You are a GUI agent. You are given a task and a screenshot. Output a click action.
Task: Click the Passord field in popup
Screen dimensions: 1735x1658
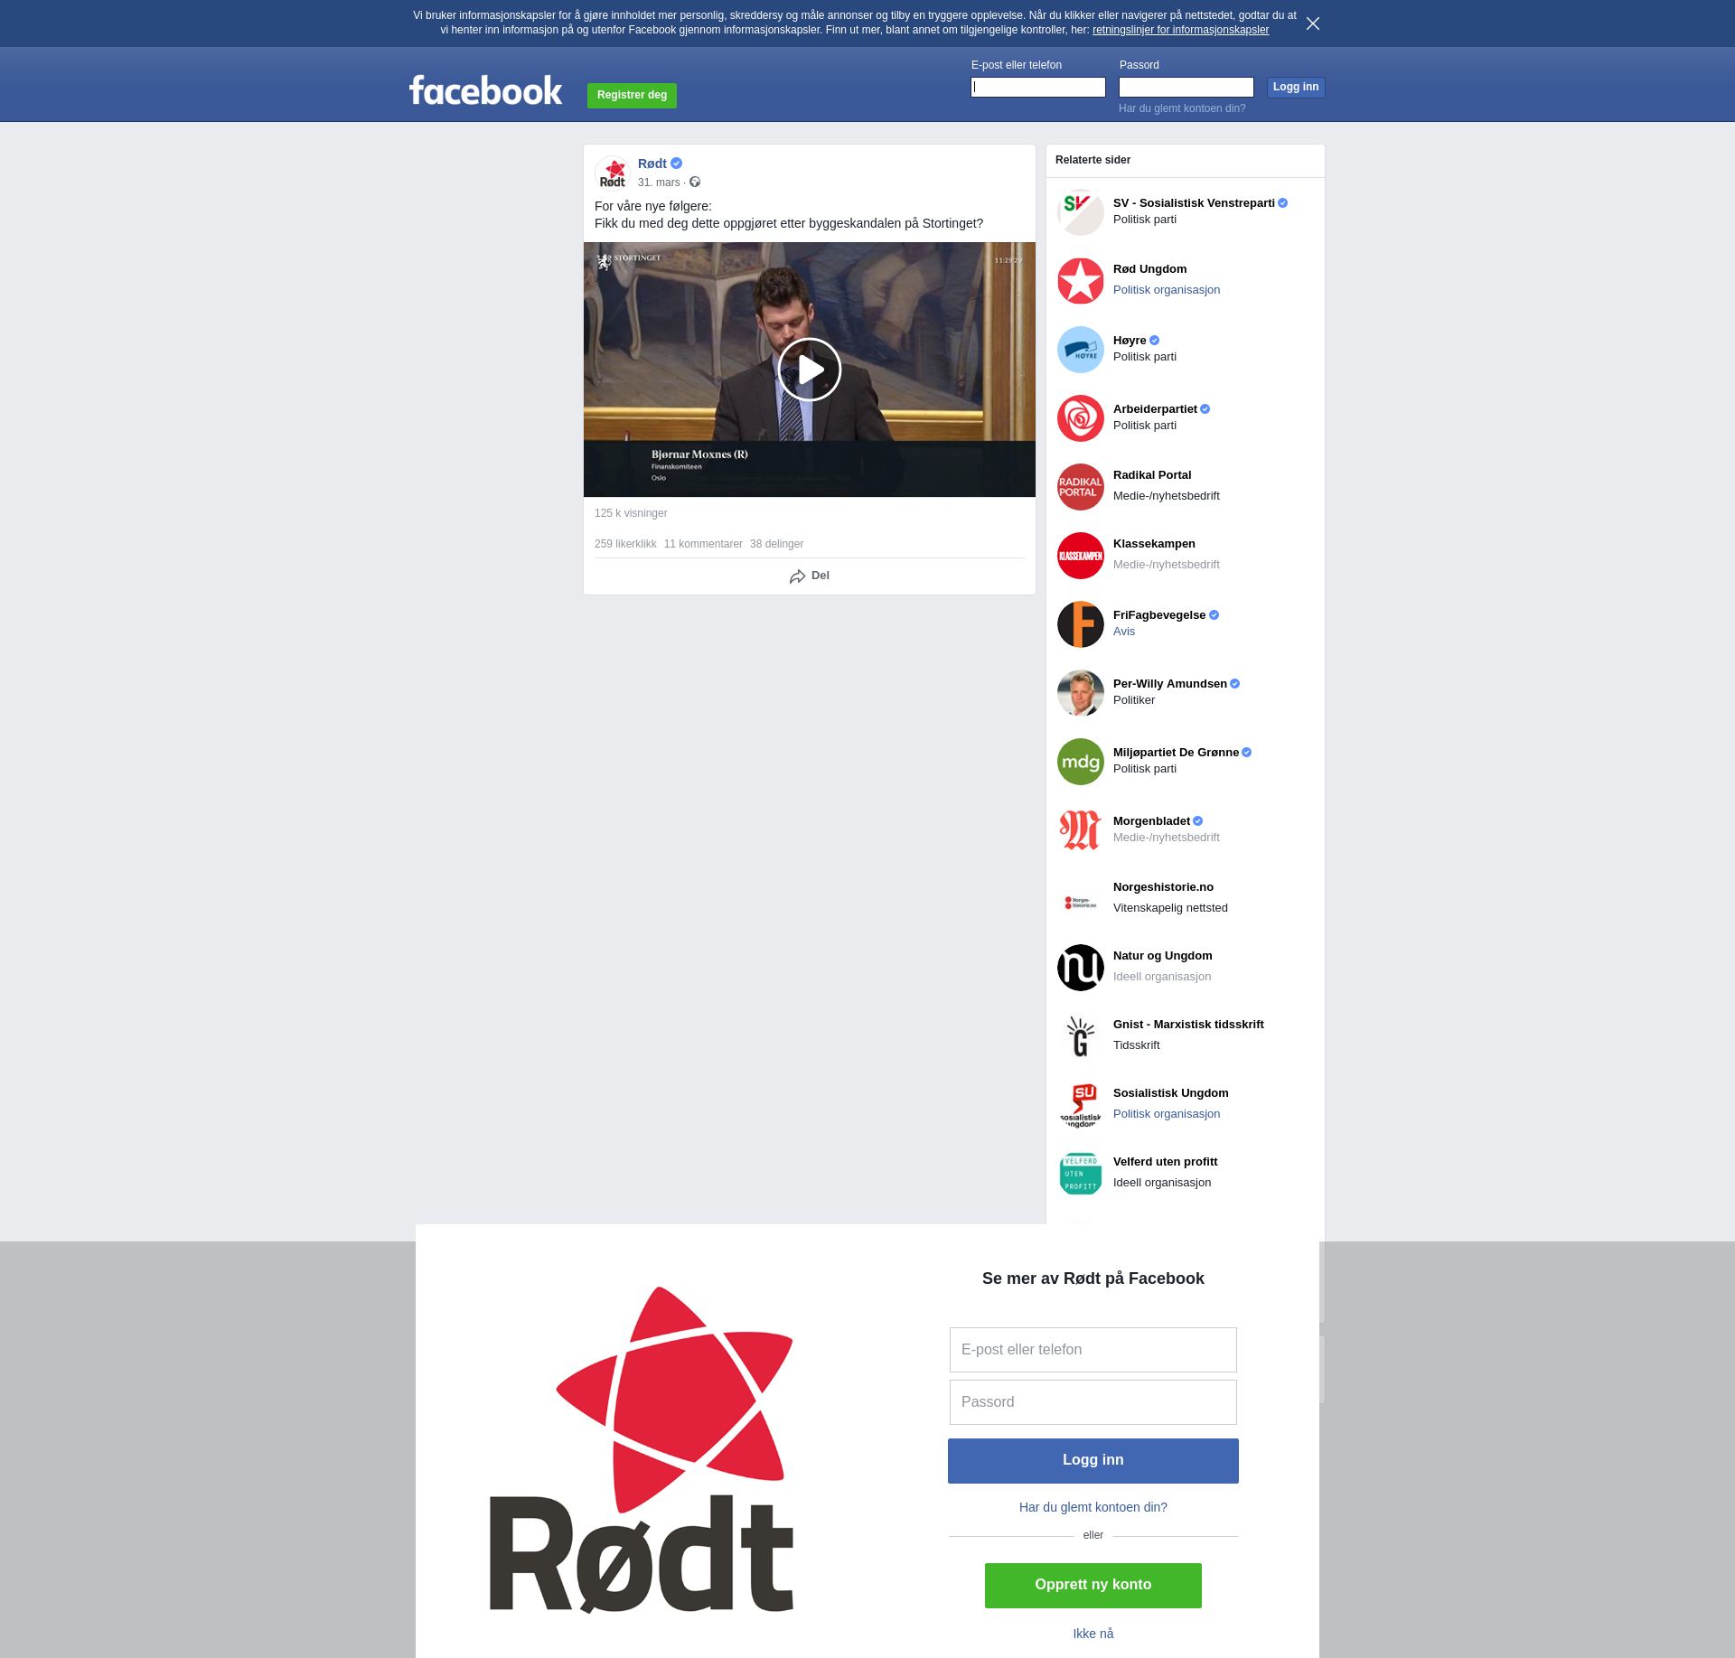click(x=1093, y=1402)
